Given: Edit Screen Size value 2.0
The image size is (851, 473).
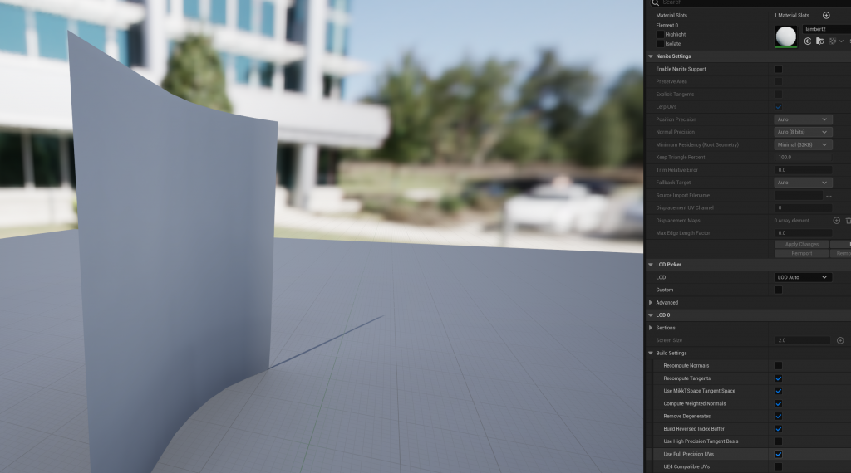Looking at the screenshot, I should tap(802, 340).
